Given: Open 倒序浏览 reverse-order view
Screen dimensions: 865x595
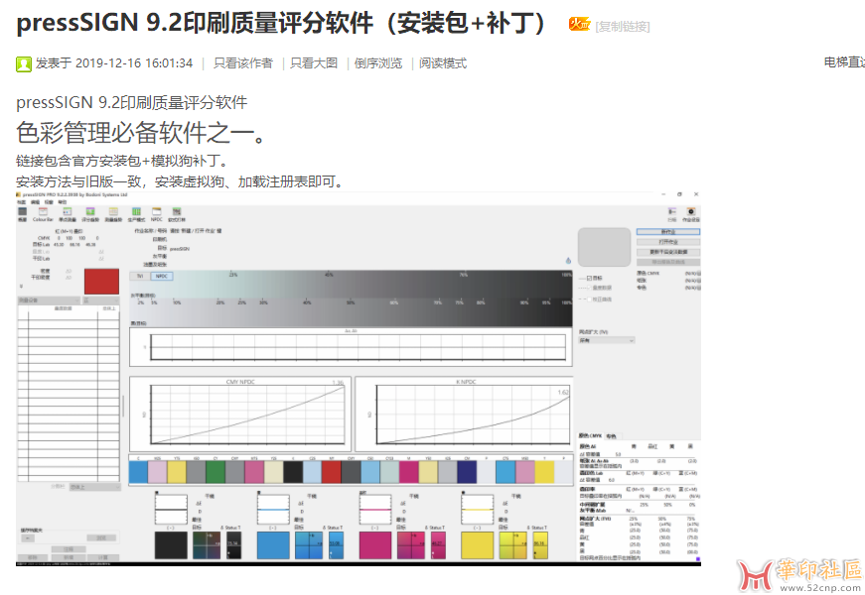Looking at the screenshot, I should point(378,63).
